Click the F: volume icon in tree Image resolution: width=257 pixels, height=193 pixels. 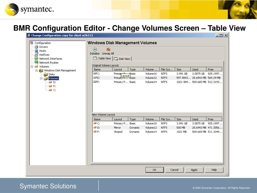50,86
